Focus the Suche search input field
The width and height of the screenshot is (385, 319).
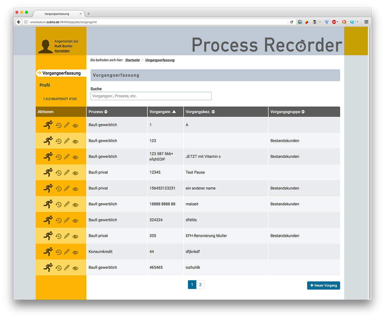click(151, 96)
